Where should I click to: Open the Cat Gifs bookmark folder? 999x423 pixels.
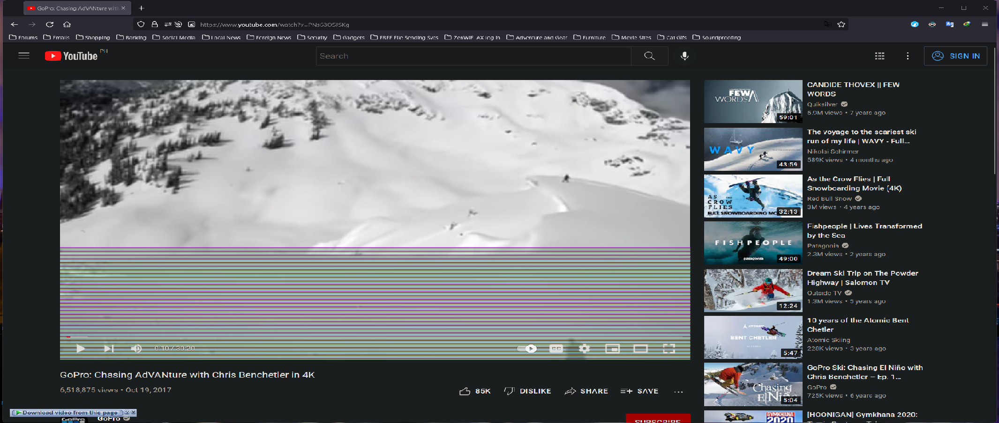(672, 37)
